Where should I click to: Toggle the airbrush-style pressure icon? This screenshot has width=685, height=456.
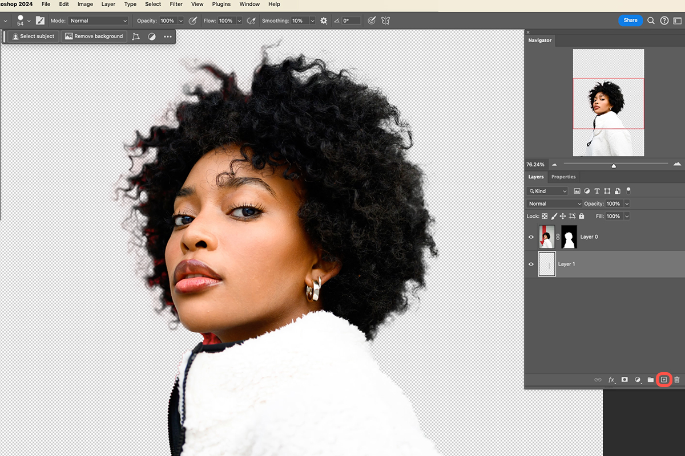click(x=251, y=21)
